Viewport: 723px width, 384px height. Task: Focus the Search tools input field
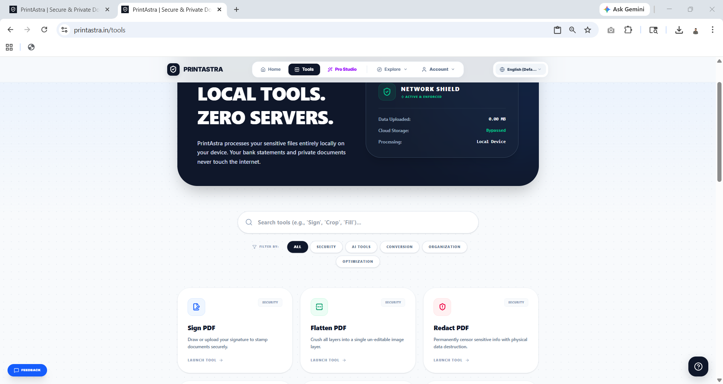358,222
